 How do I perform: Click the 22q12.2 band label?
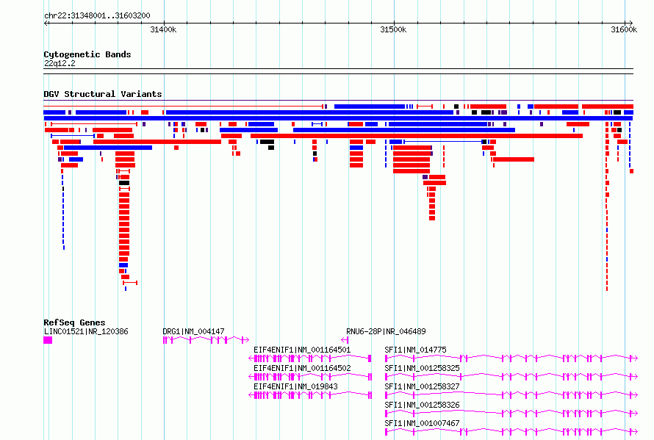pos(60,63)
